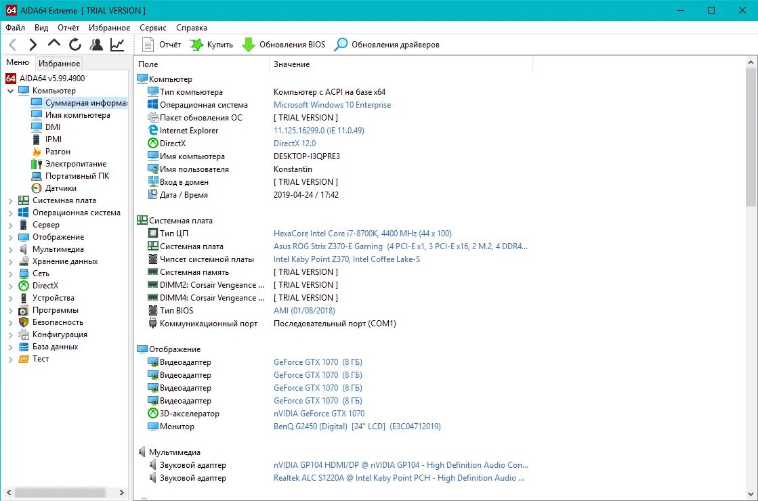Open BenQ G2450 monitor link
The height and width of the screenshot is (501, 758).
(357, 427)
